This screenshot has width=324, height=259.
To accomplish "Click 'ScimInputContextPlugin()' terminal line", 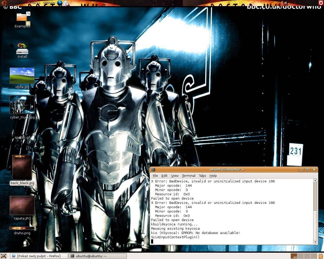I will coord(175,237).
